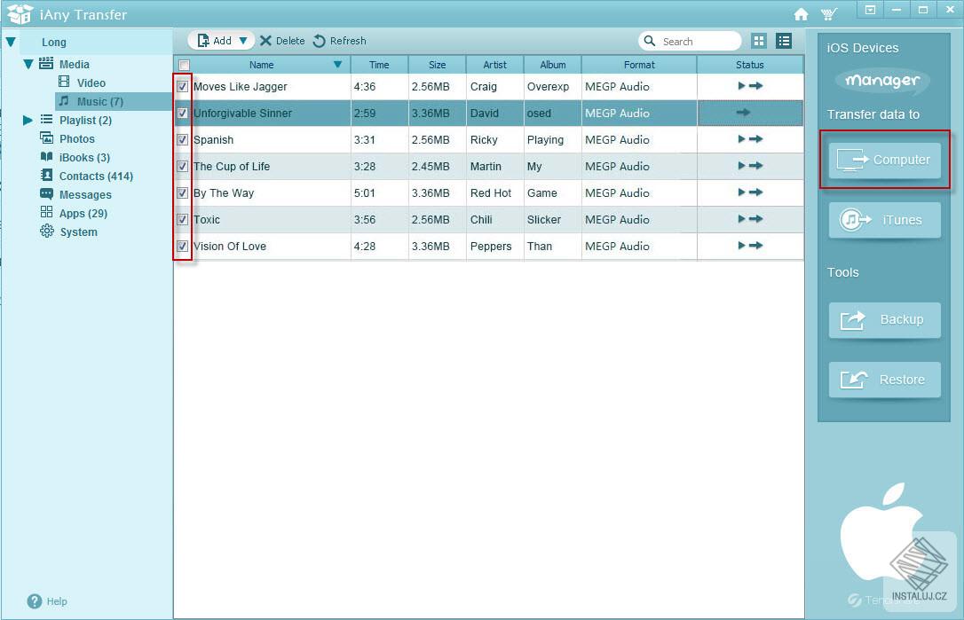
Task: Select the Playlist (2) sidebar label
Action: pos(85,121)
